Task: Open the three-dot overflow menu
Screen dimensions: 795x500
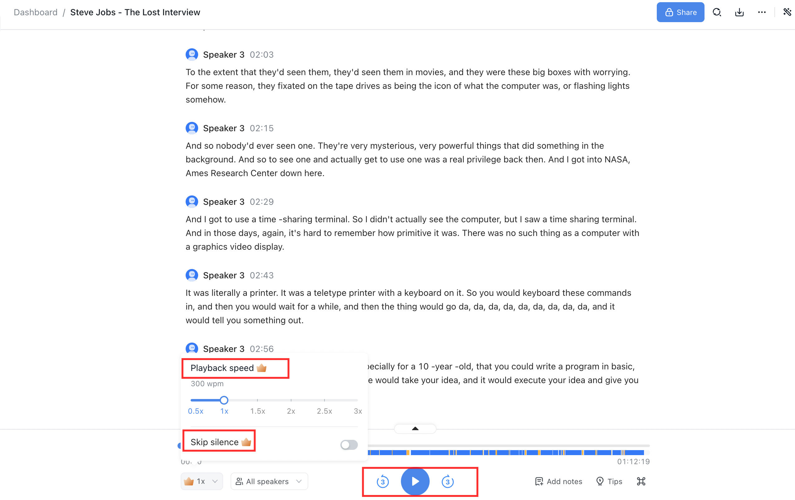Action: coord(762,12)
